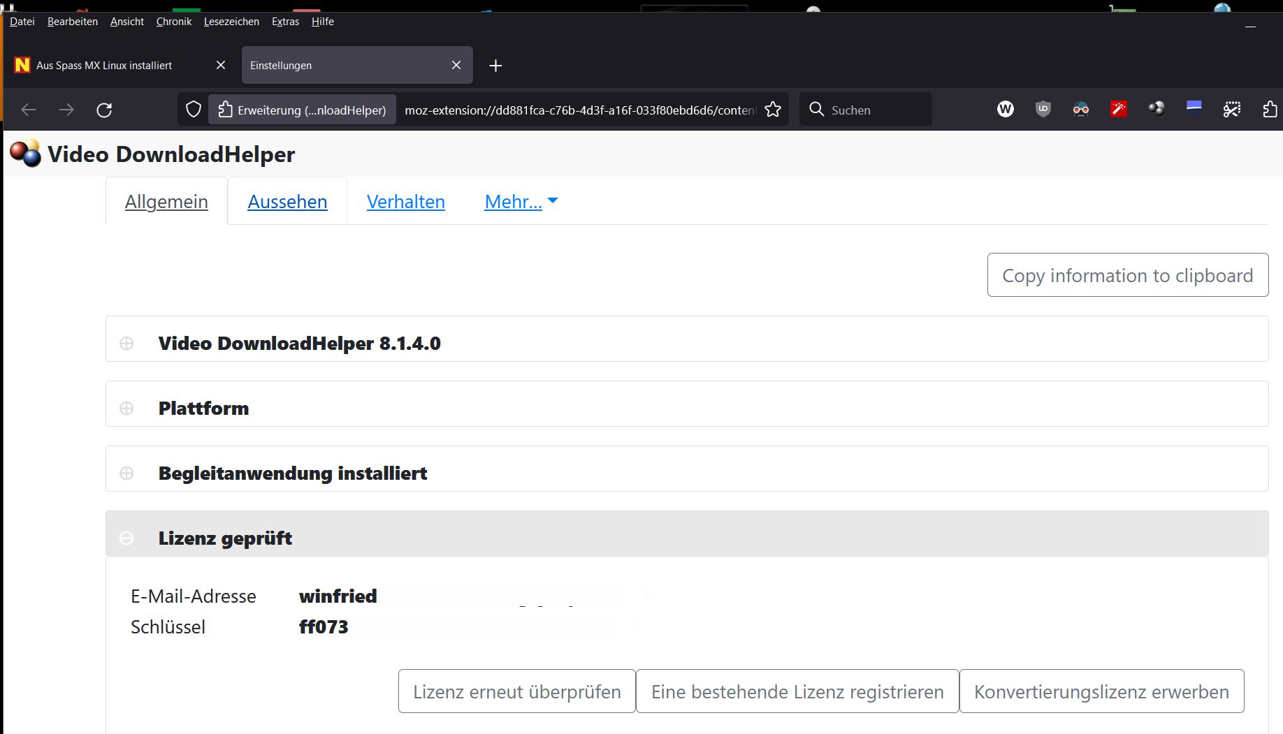Open the Mehr... dropdown
Viewport: 1283px width, 734px height.
[521, 201]
